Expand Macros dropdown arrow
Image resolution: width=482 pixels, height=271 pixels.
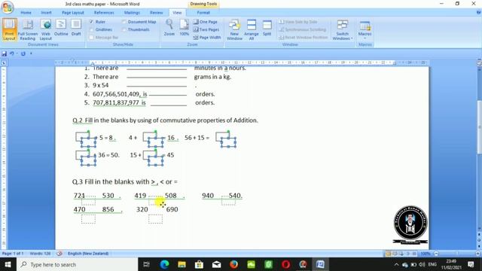(x=365, y=38)
